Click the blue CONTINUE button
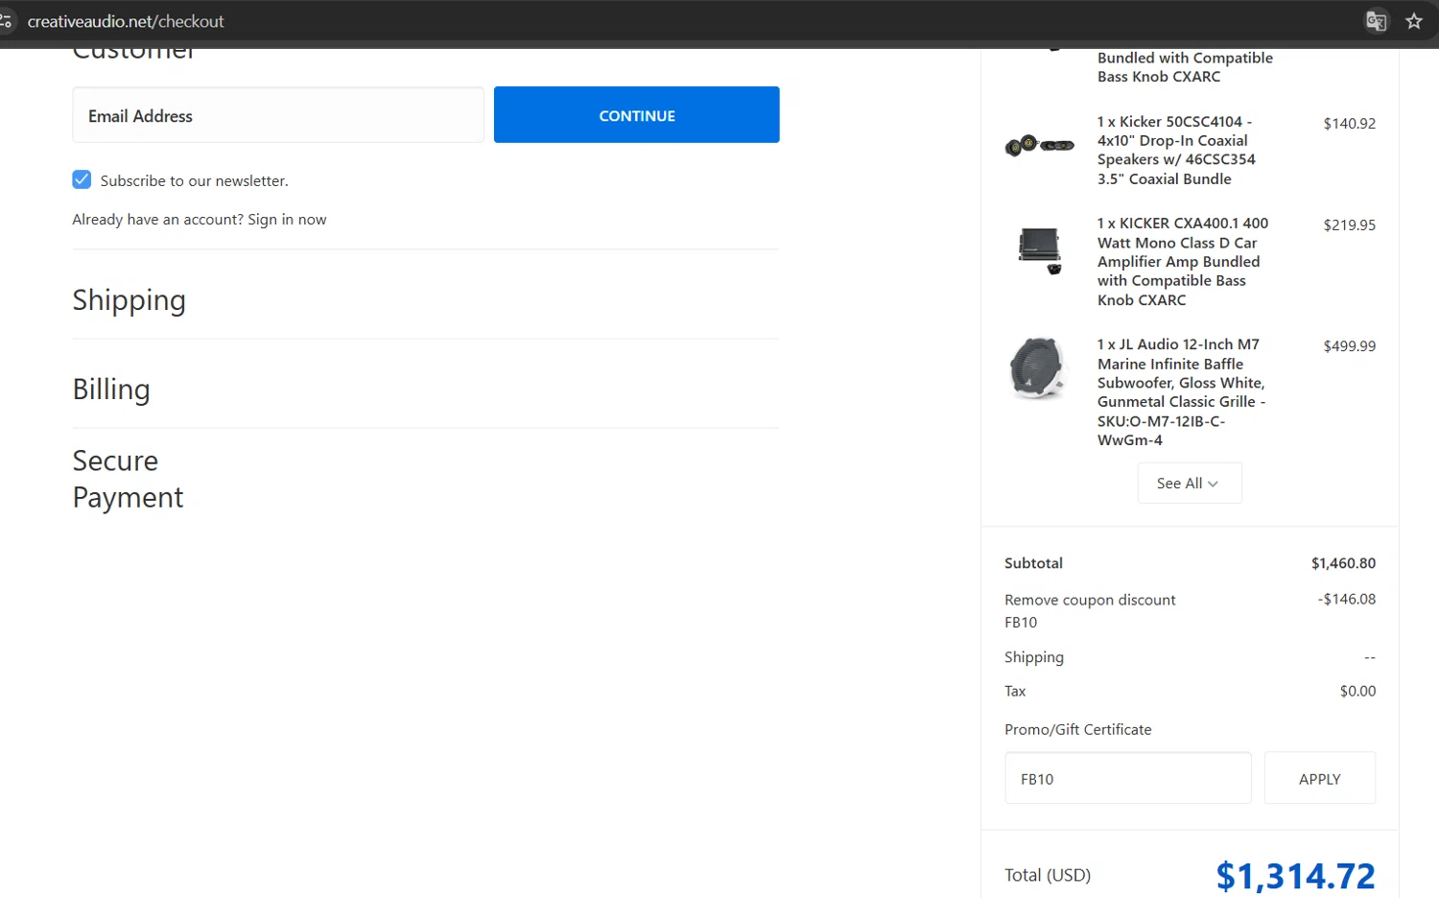Viewport: 1439px width, 898px height. click(636, 115)
